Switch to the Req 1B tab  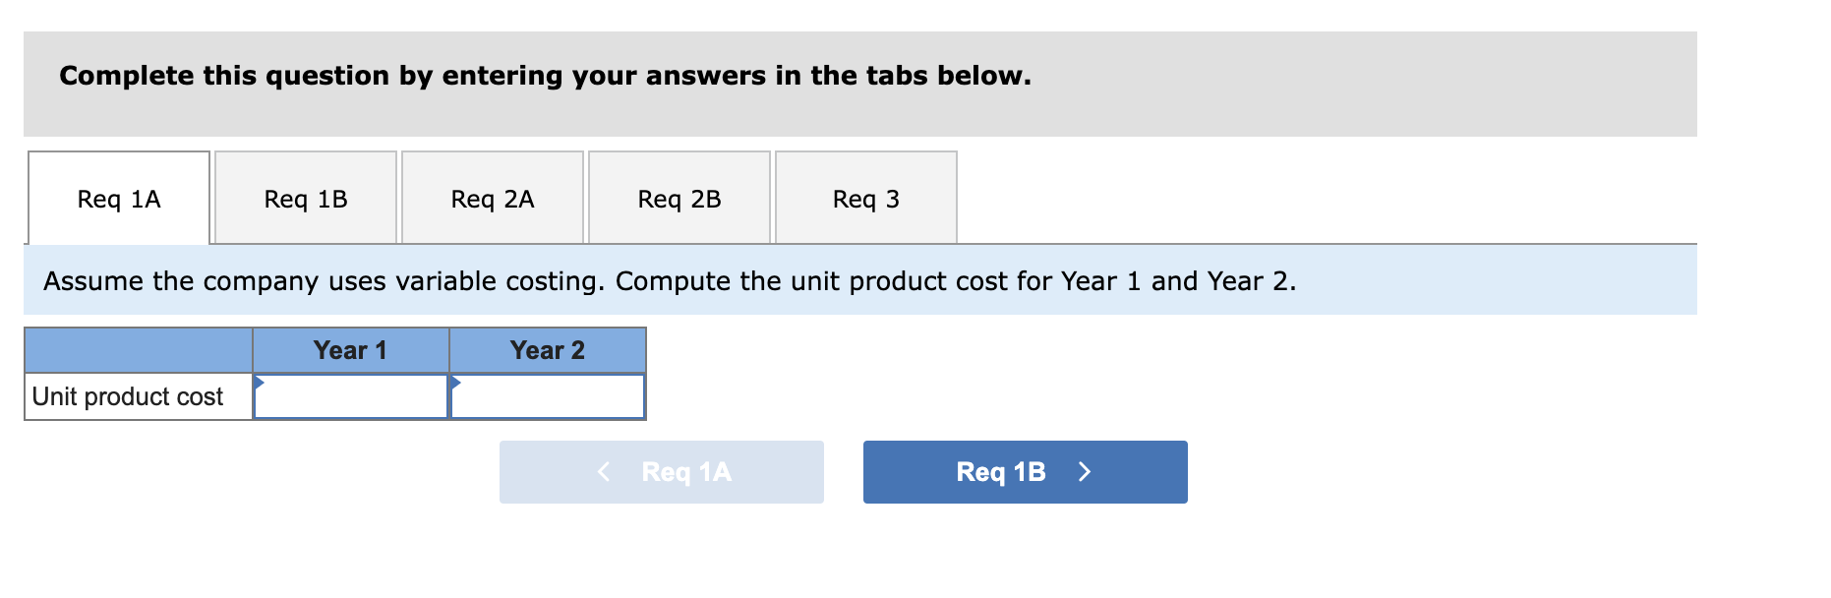[305, 198]
